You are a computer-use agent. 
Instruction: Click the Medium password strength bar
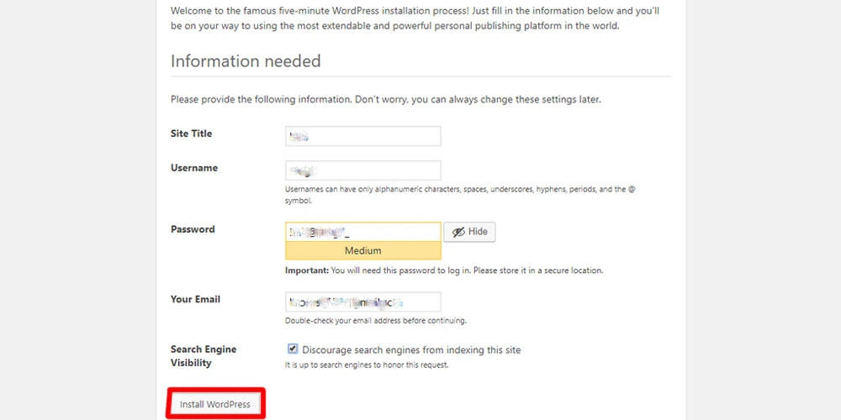pyautogui.click(x=363, y=250)
